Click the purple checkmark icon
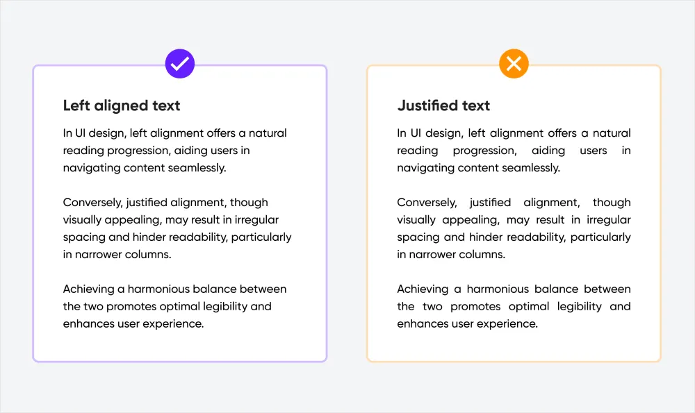The image size is (695, 413). pyautogui.click(x=180, y=64)
